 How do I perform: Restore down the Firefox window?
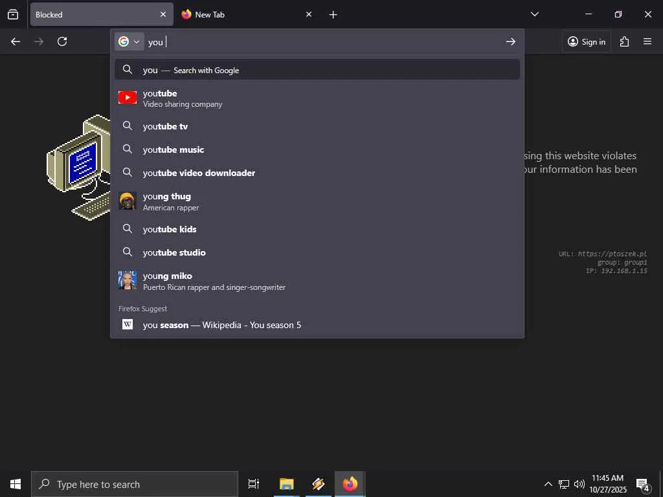tap(618, 14)
